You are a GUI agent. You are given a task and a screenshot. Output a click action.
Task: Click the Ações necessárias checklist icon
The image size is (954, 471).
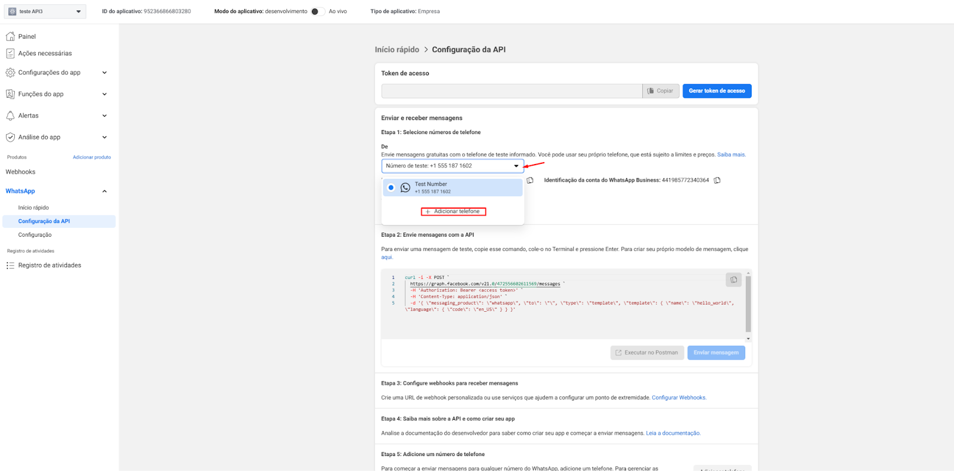(10, 54)
